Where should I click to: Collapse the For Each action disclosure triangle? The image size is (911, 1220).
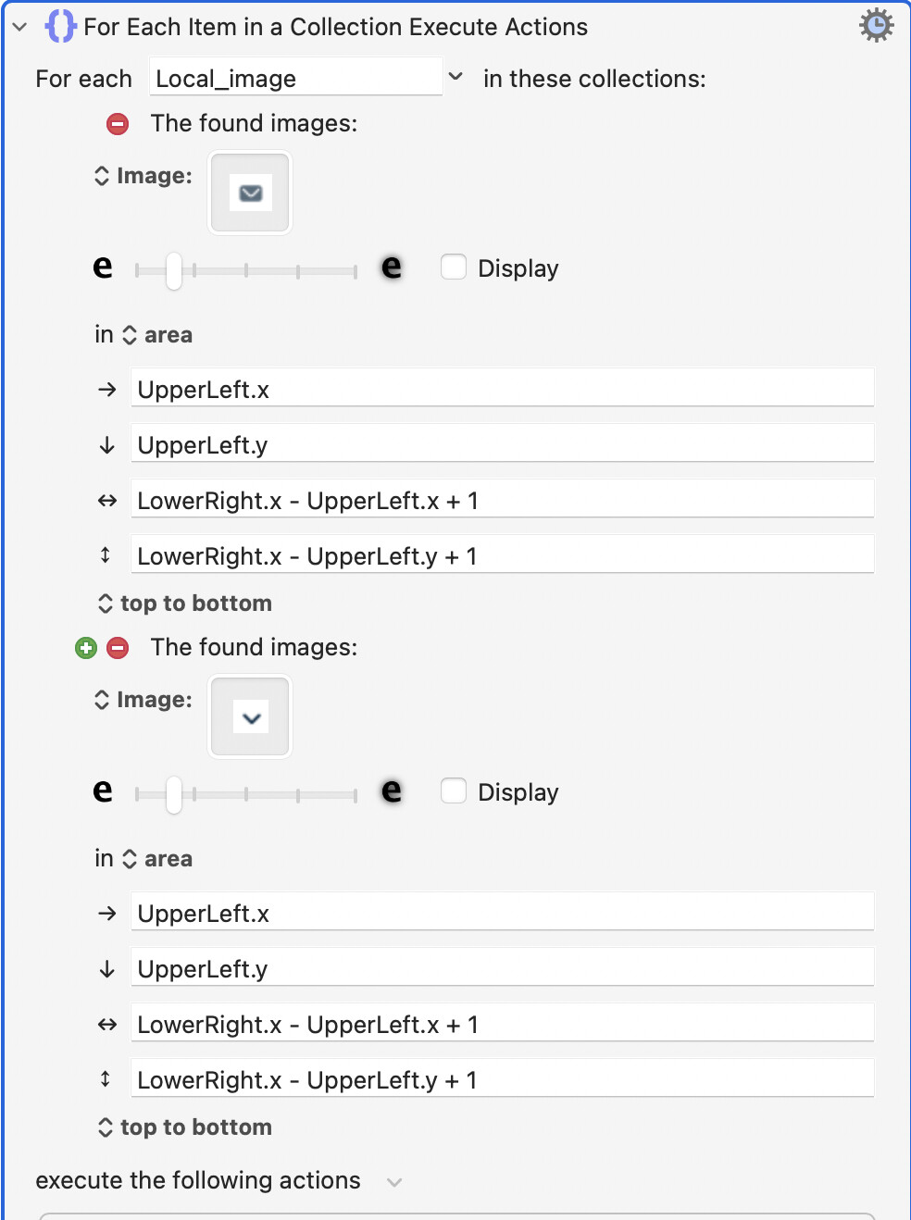tap(19, 27)
